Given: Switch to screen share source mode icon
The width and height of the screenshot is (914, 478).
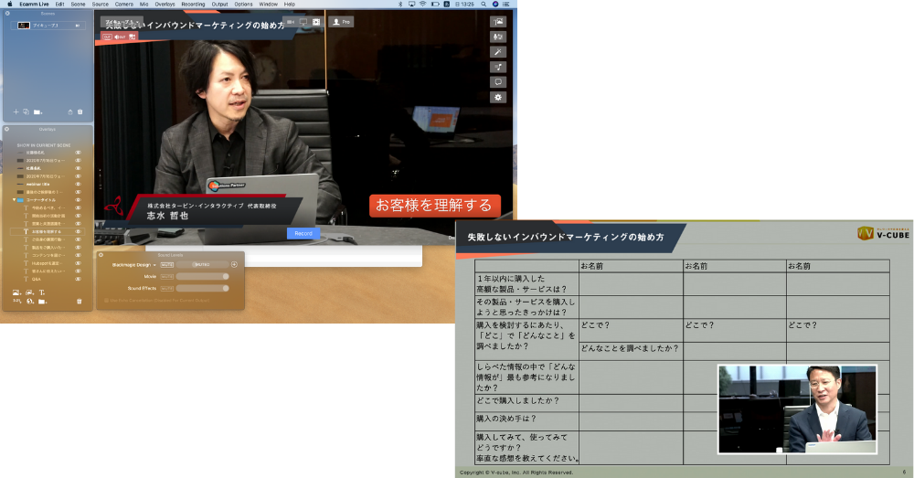Looking at the screenshot, I should 303,21.
